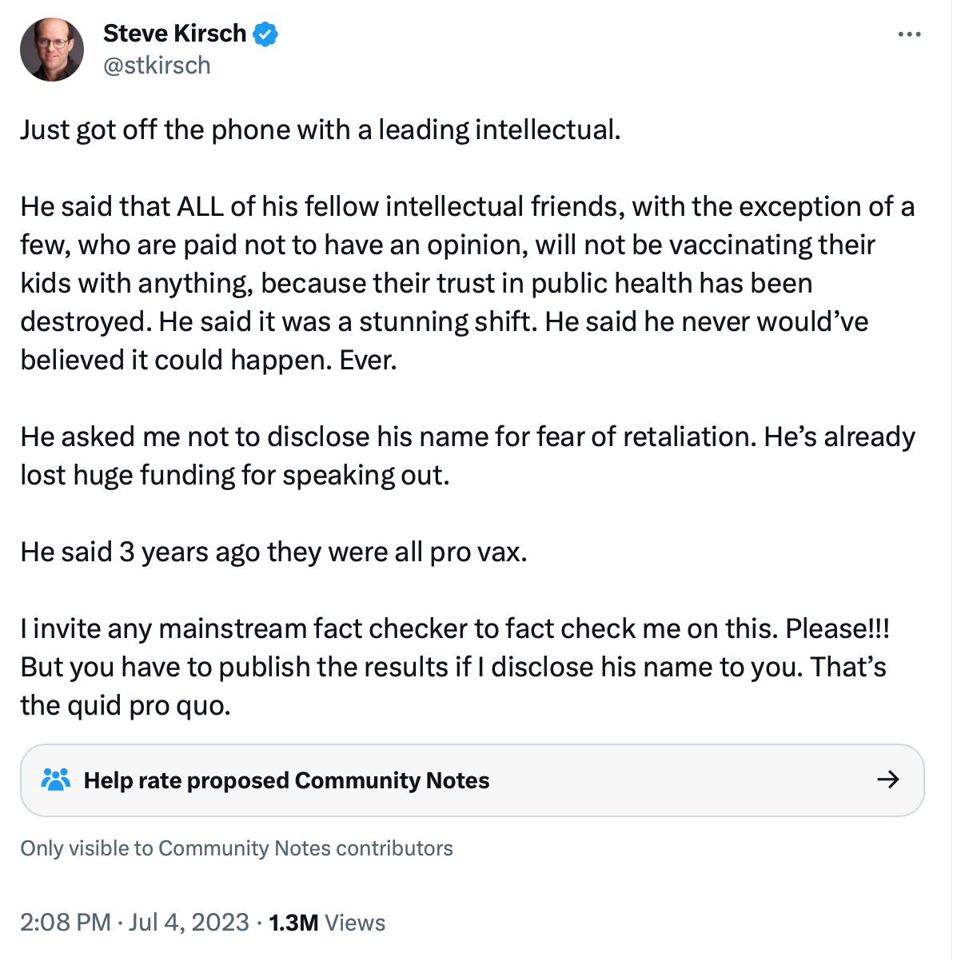
Task: Click the line 'Just got off the phone'
Action: point(320,130)
